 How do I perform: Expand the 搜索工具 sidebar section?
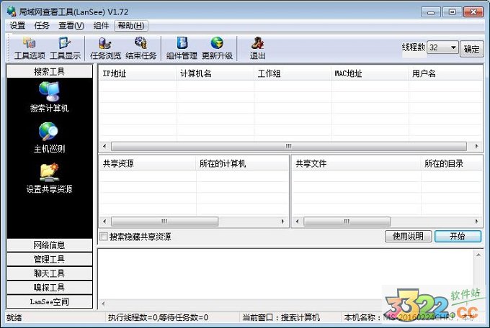point(50,71)
